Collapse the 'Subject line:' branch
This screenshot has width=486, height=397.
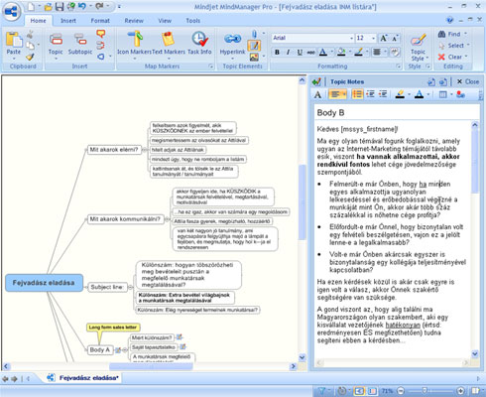tap(130, 287)
